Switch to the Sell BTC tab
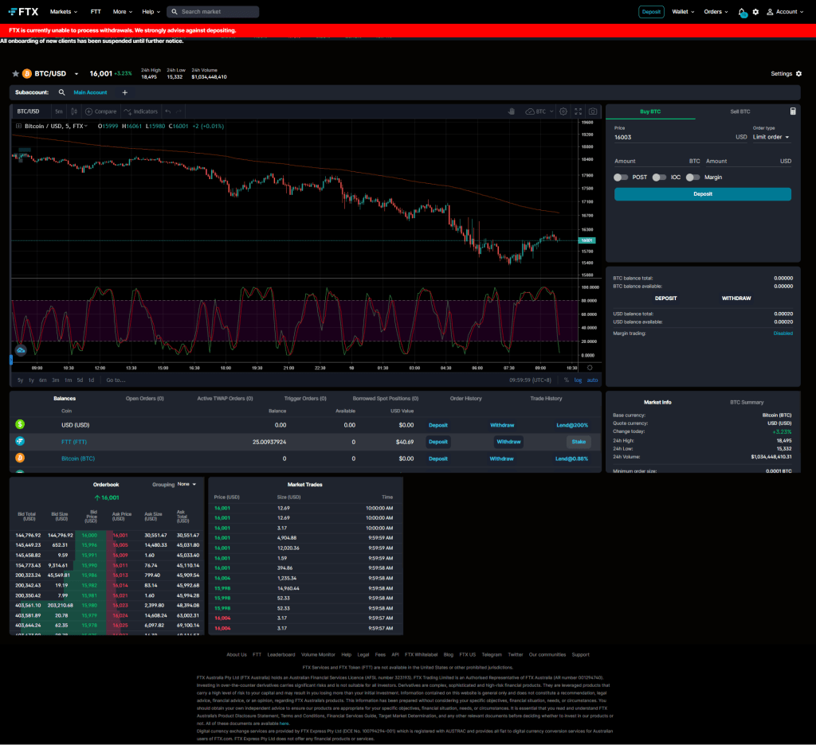Viewport: 816px width, 745px height. [739, 111]
